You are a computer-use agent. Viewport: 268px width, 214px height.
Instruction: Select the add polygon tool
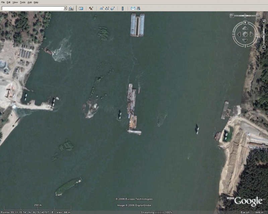tap(101, 8)
